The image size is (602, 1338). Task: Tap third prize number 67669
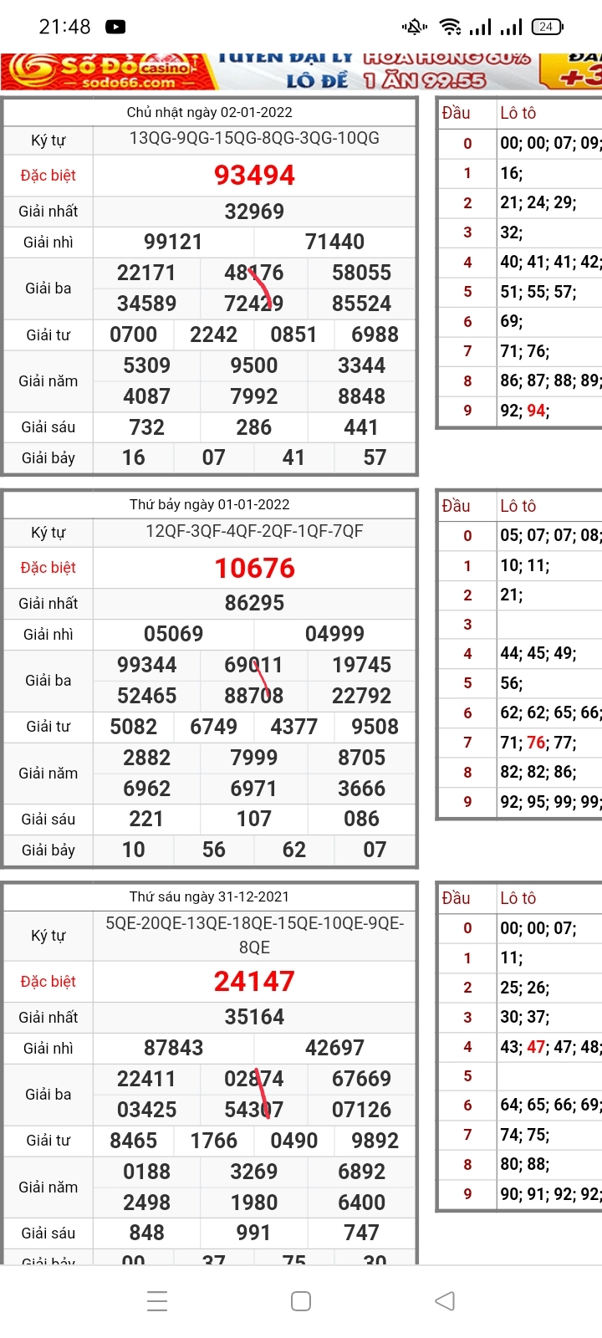pyautogui.click(x=361, y=1079)
